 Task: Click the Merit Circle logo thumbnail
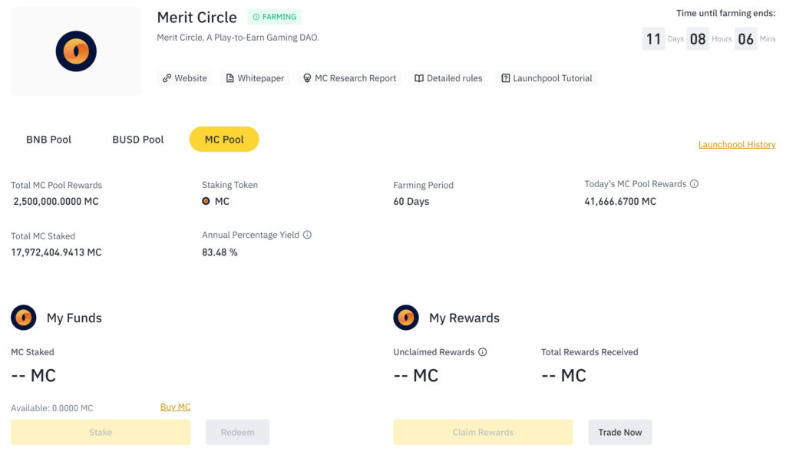(x=76, y=51)
